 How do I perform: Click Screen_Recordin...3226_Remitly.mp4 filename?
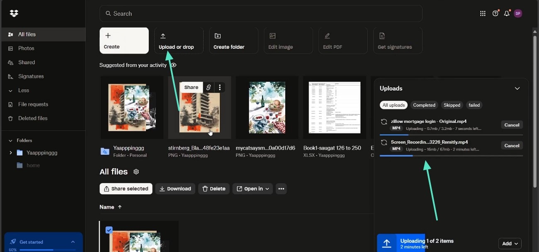[429, 142]
